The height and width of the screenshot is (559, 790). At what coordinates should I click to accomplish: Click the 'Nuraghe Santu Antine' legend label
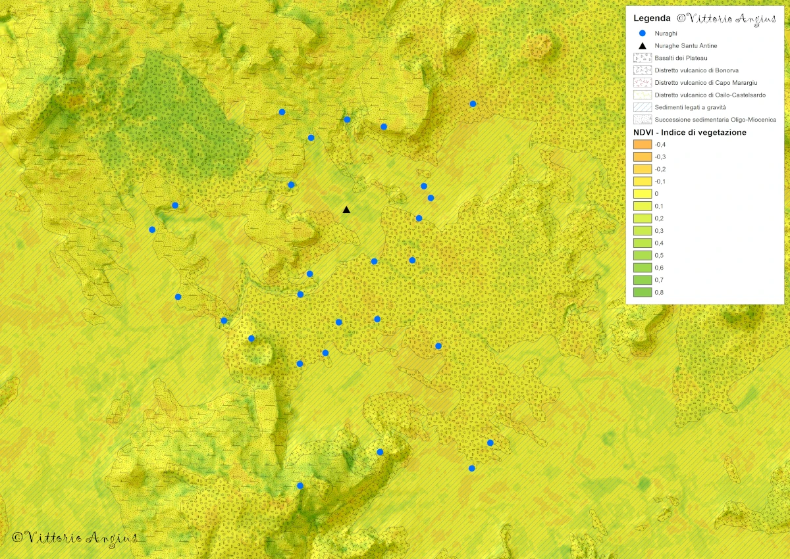coord(686,45)
